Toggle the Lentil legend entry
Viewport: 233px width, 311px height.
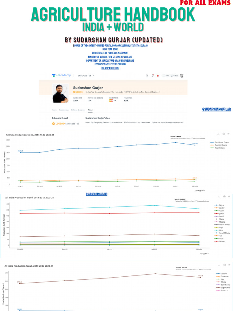click(219, 216)
